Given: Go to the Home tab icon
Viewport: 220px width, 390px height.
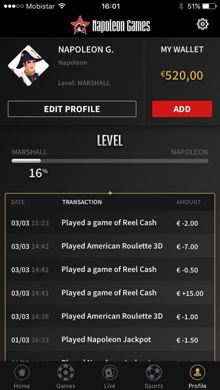Looking at the screenshot, I should point(22,372).
